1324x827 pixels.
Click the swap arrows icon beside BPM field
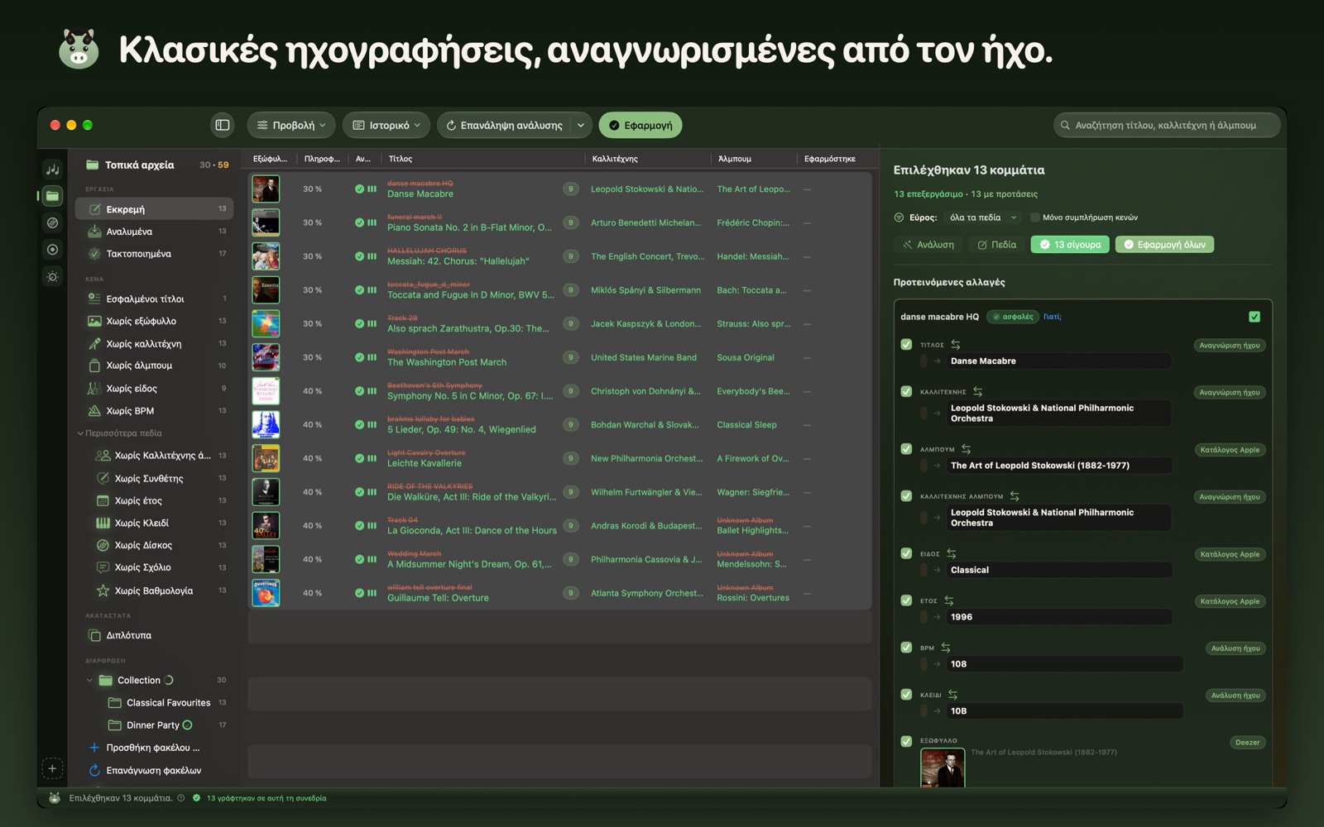[946, 648]
